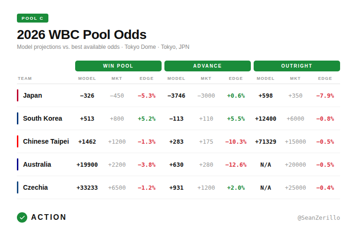
Task: Click the TEAM column header
Action: (25, 78)
